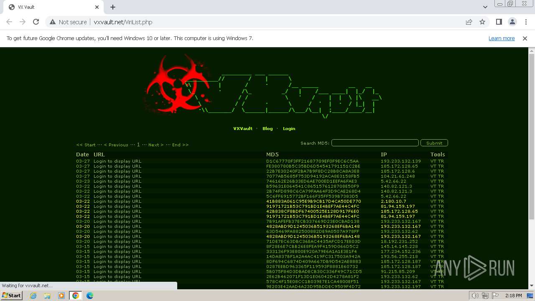The height and width of the screenshot is (301, 535).
Task: Open MD5 41B883A061C95E9B9CB17D4CA50DE770
Action: click(313, 201)
